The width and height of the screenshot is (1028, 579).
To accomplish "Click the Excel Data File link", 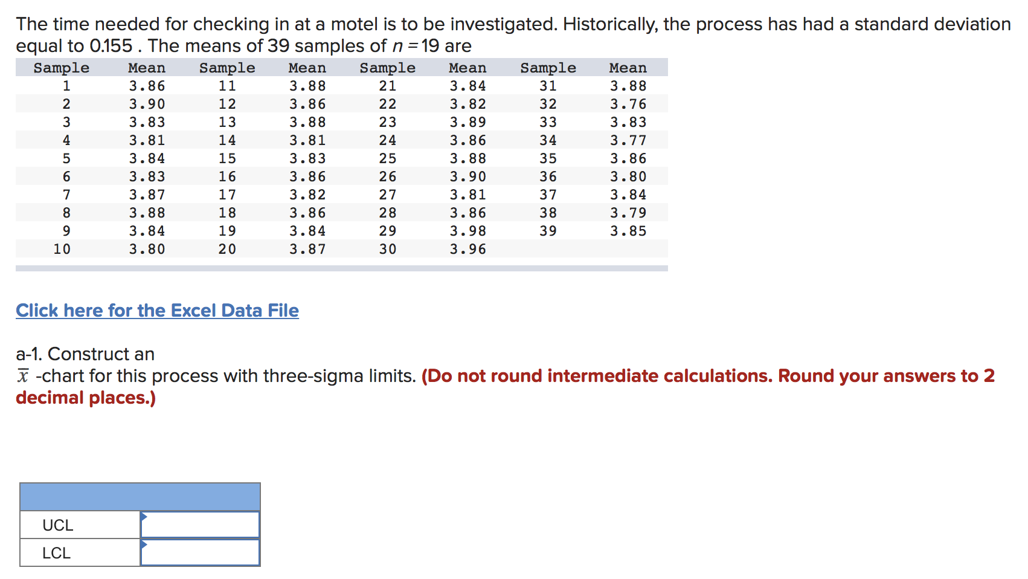I will [156, 310].
